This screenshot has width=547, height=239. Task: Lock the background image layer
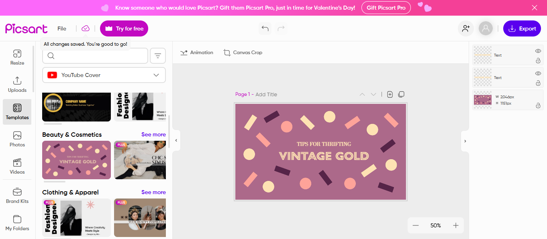point(538,105)
